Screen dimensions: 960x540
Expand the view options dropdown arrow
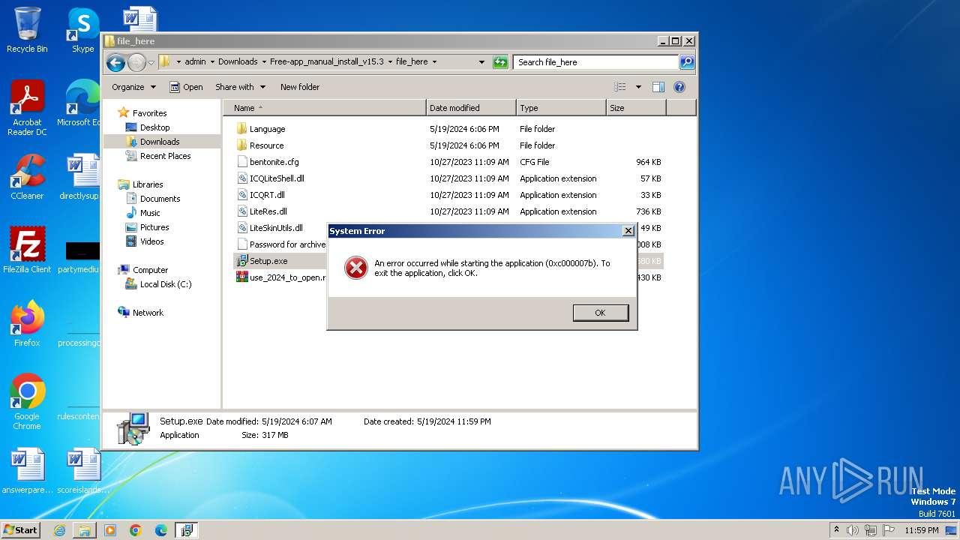[638, 87]
